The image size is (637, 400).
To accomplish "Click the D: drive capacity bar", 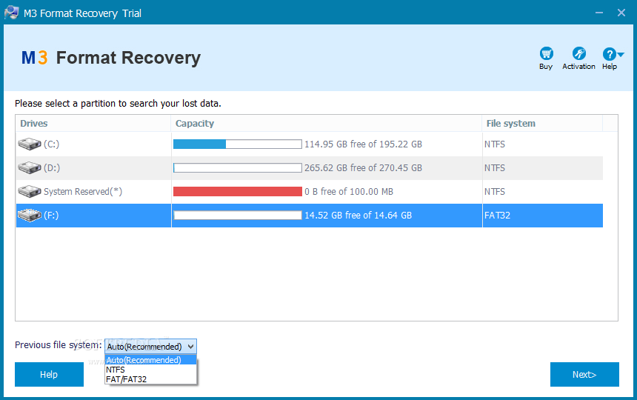I will pos(238,167).
